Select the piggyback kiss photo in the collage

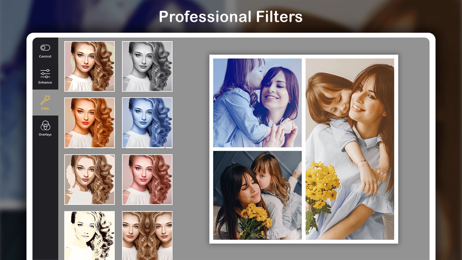(257, 103)
